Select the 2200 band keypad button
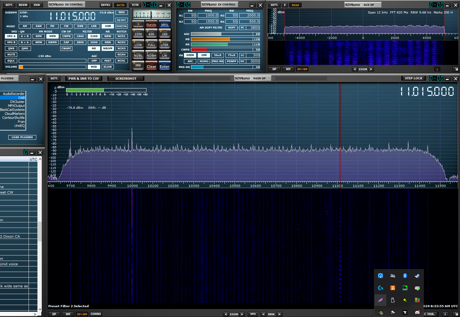Viewport: 460px width, 317px height. tap(138, 33)
